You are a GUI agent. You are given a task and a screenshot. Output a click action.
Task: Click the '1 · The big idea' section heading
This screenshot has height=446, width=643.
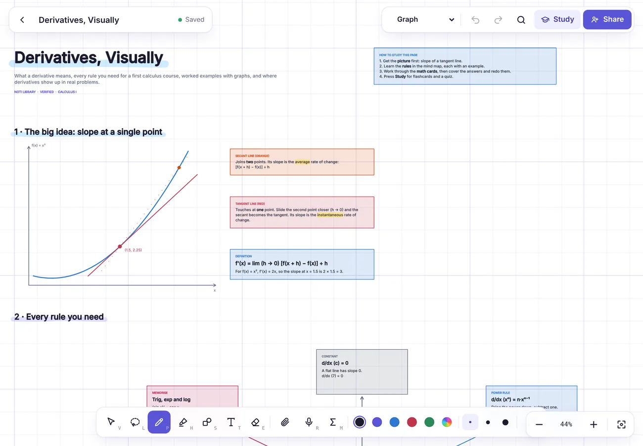[89, 132]
